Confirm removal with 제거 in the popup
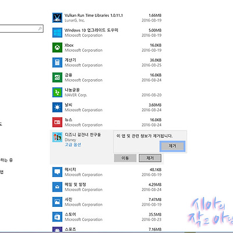Image resolution: width=233 pixels, height=233 pixels. [172, 146]
